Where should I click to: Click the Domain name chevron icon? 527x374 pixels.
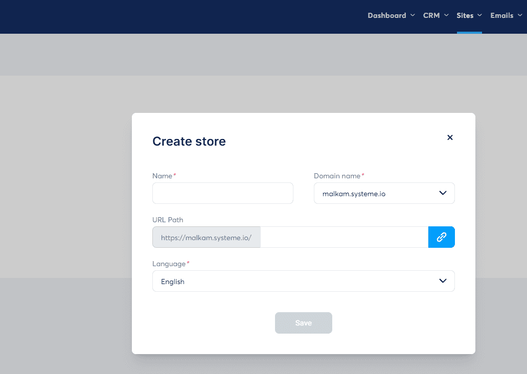pos(443,193)
